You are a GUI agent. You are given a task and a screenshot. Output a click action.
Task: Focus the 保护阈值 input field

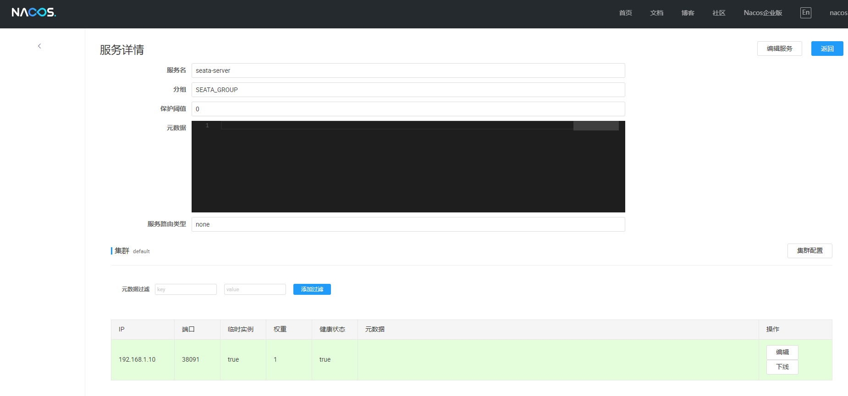point(408,109)
